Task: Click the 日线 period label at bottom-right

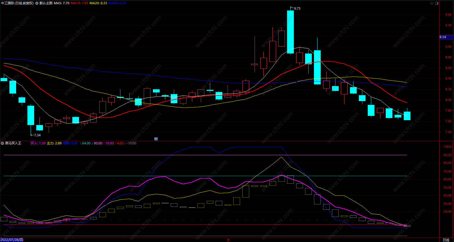Action: (x=446, y=240)
